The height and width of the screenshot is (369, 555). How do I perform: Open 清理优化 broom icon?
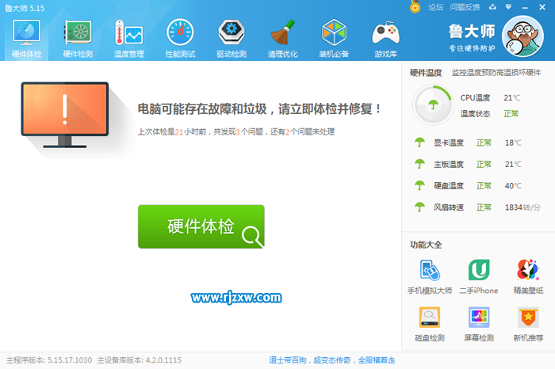click(282, 32)
